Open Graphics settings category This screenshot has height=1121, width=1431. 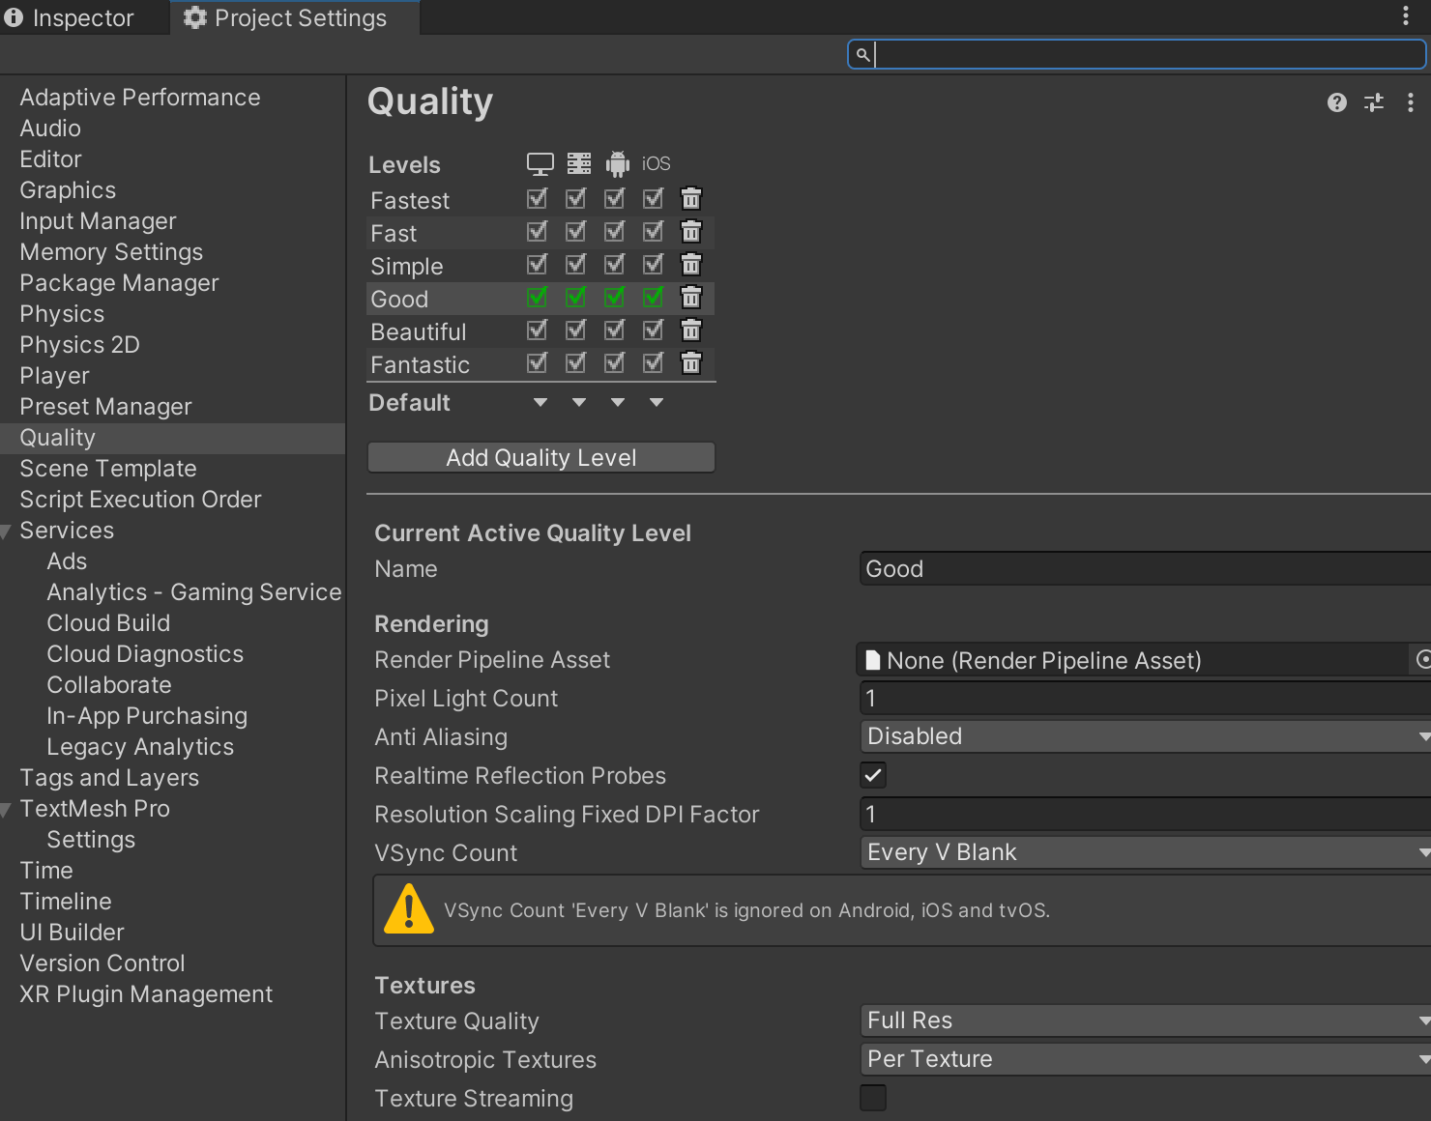coord(68,190)
